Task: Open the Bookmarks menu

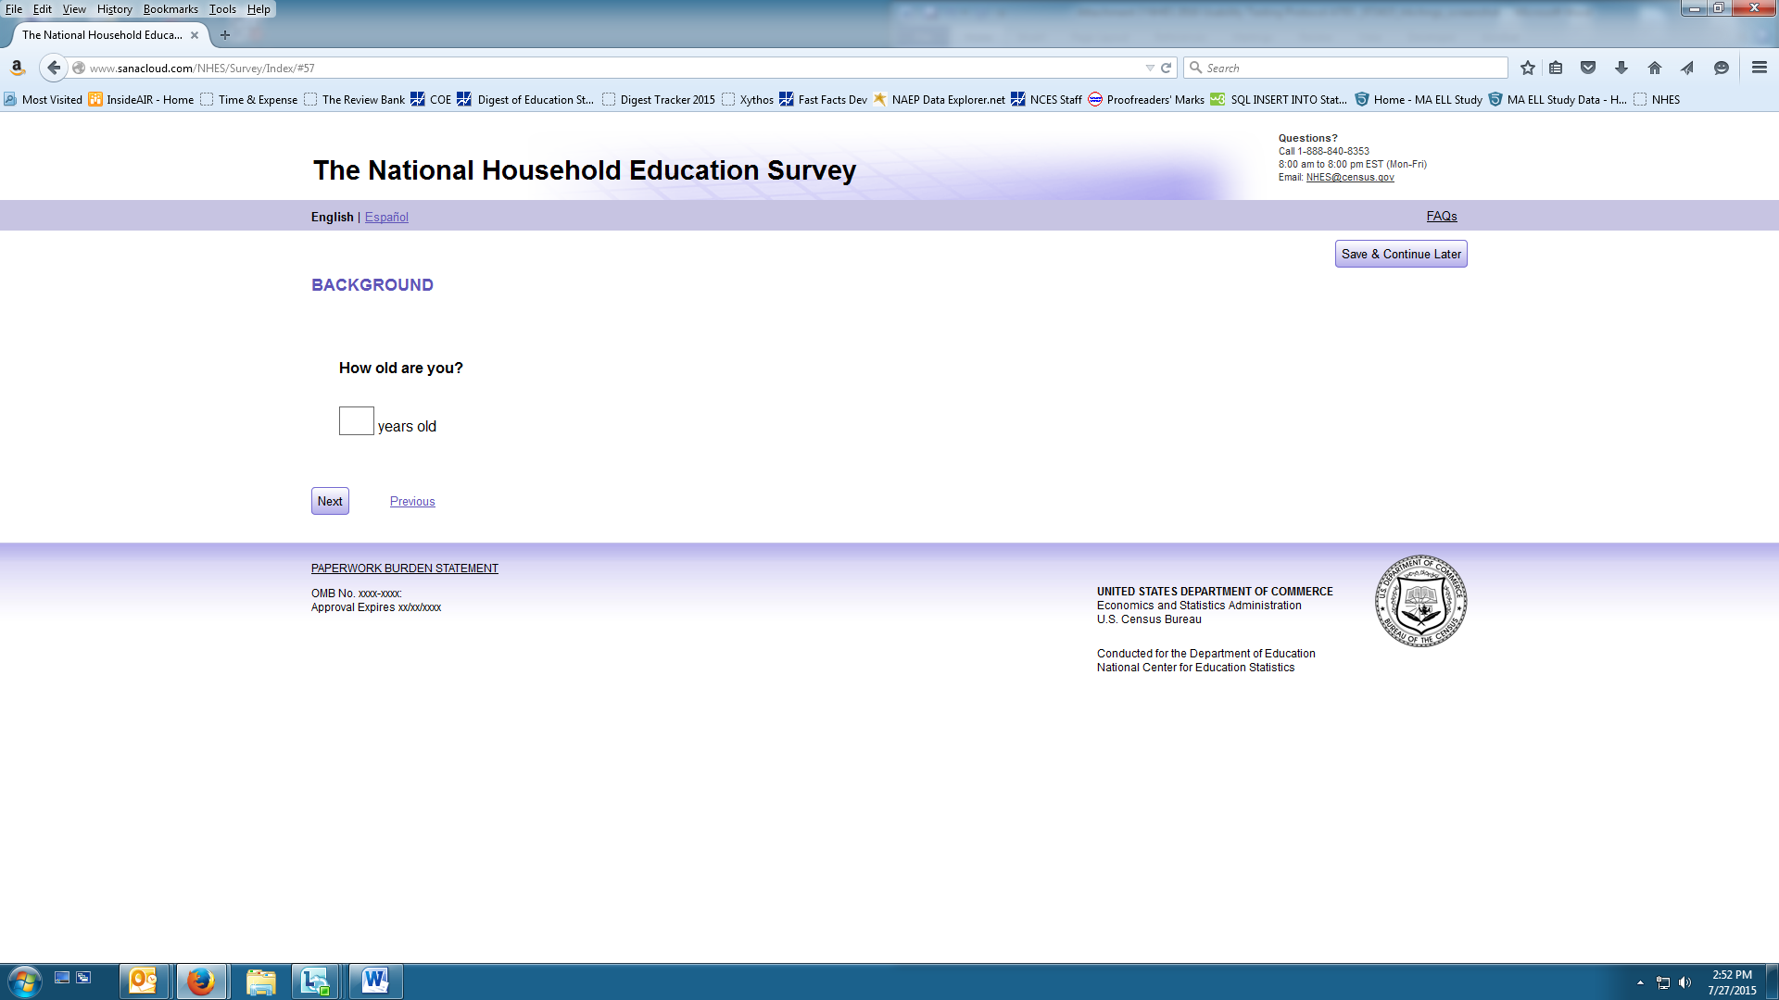Action: tap(170, 9)
